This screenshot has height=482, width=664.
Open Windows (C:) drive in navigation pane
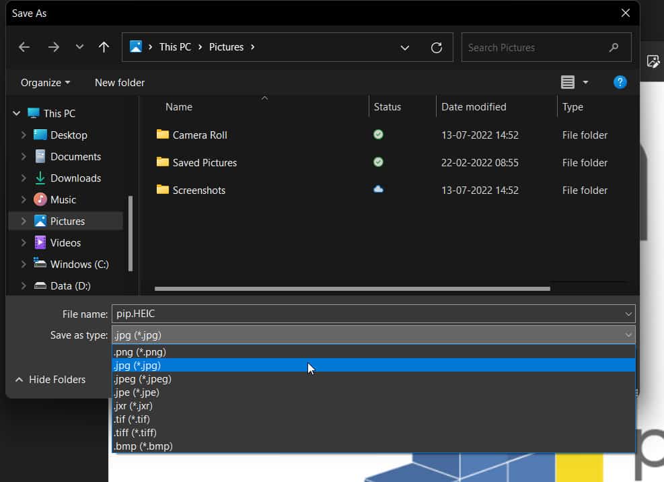pyautogui.click(x=79, y=265)
